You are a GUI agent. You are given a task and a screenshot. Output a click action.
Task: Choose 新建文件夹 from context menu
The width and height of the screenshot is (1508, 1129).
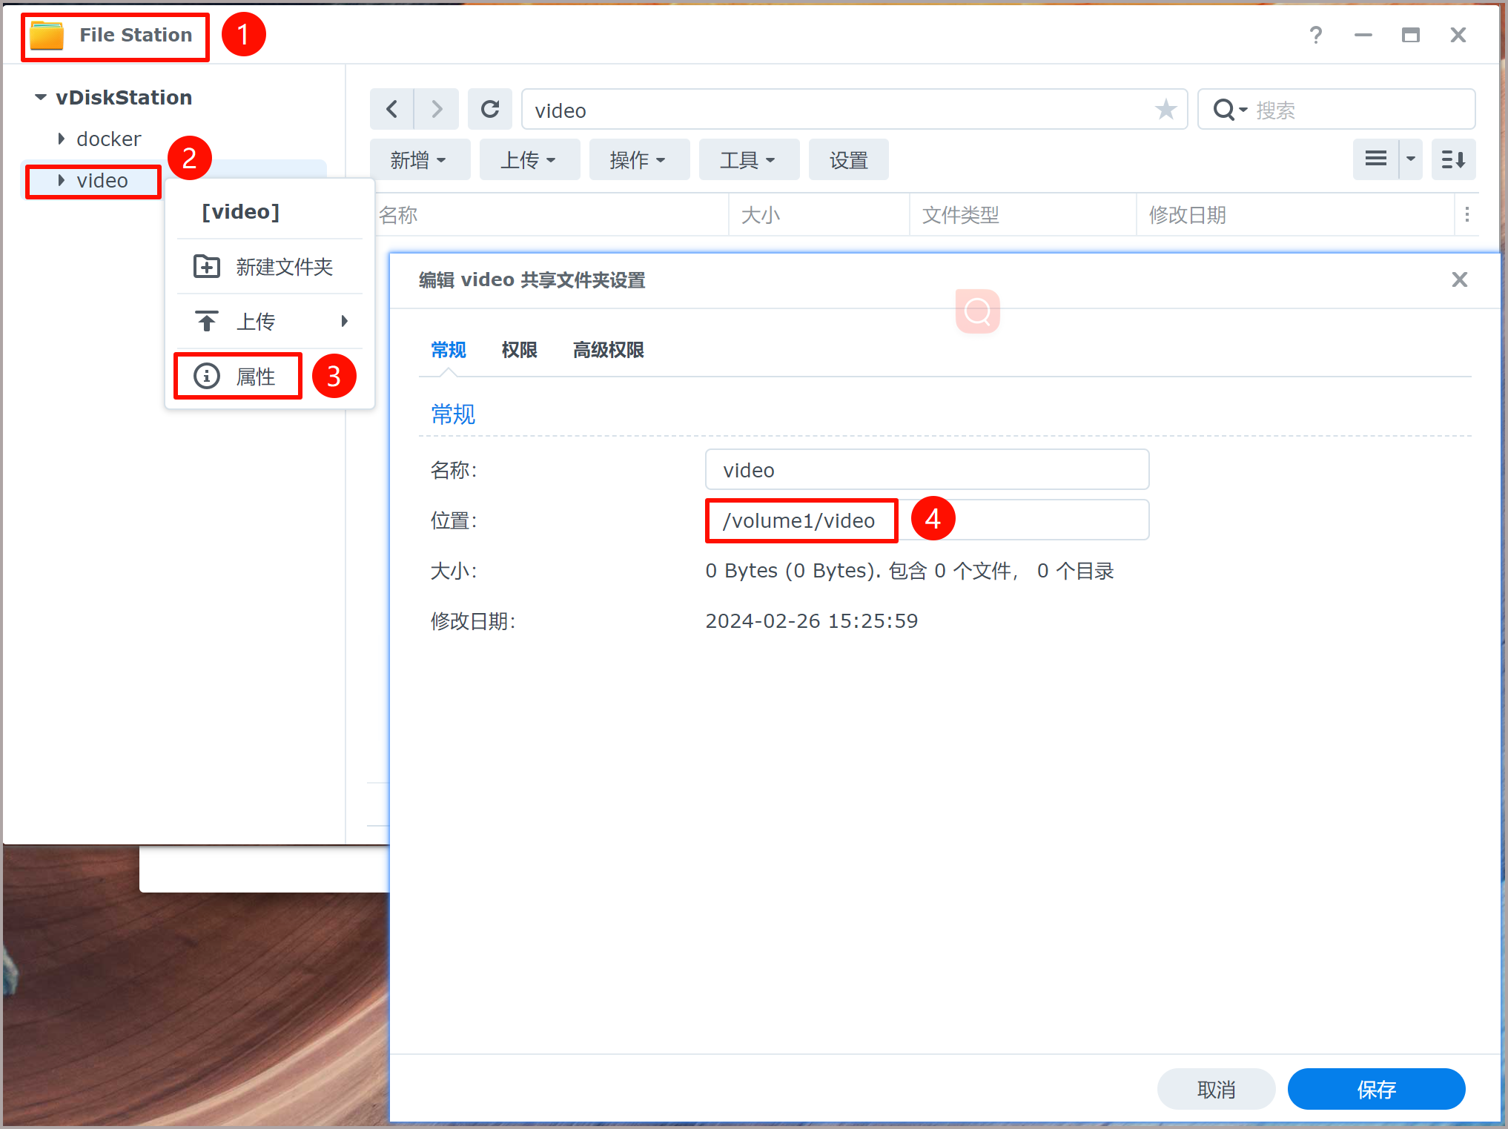coord(283,267)
